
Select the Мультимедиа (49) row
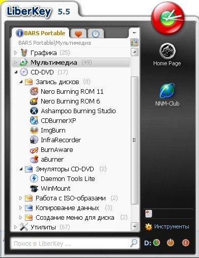pos(71,62)
